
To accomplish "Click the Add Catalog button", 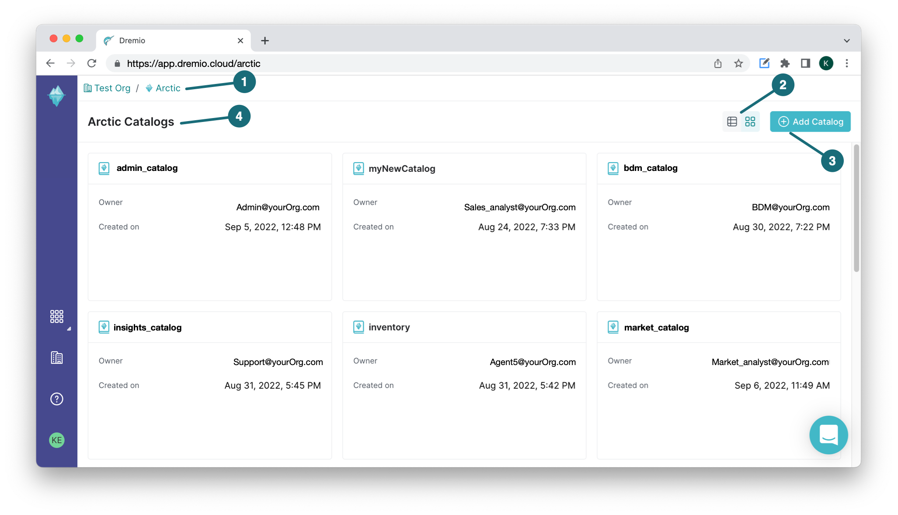I will tap(810, 122).
